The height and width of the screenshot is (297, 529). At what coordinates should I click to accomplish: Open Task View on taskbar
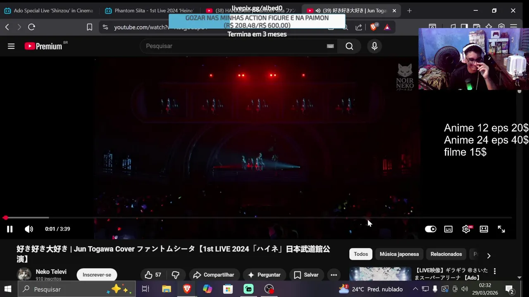pyautogui.click(x=145, y=289)
